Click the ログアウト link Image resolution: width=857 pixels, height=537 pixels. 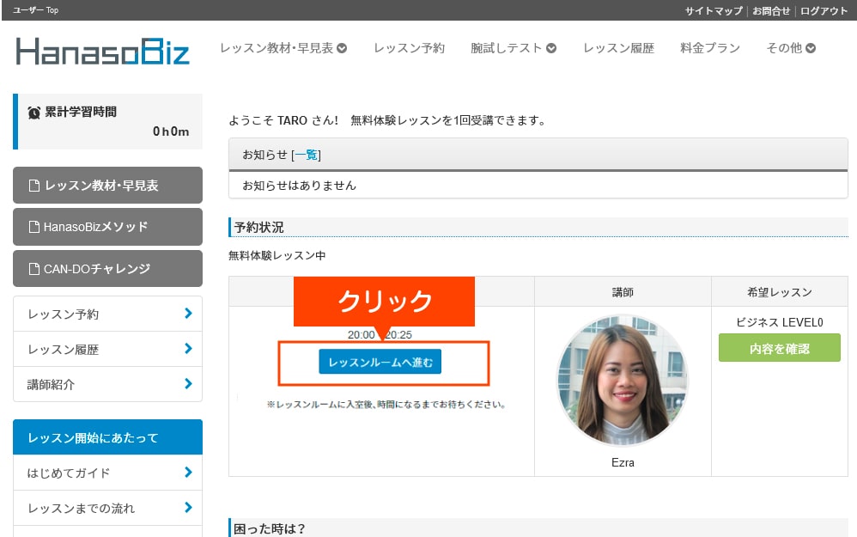(x=824, y=10)
